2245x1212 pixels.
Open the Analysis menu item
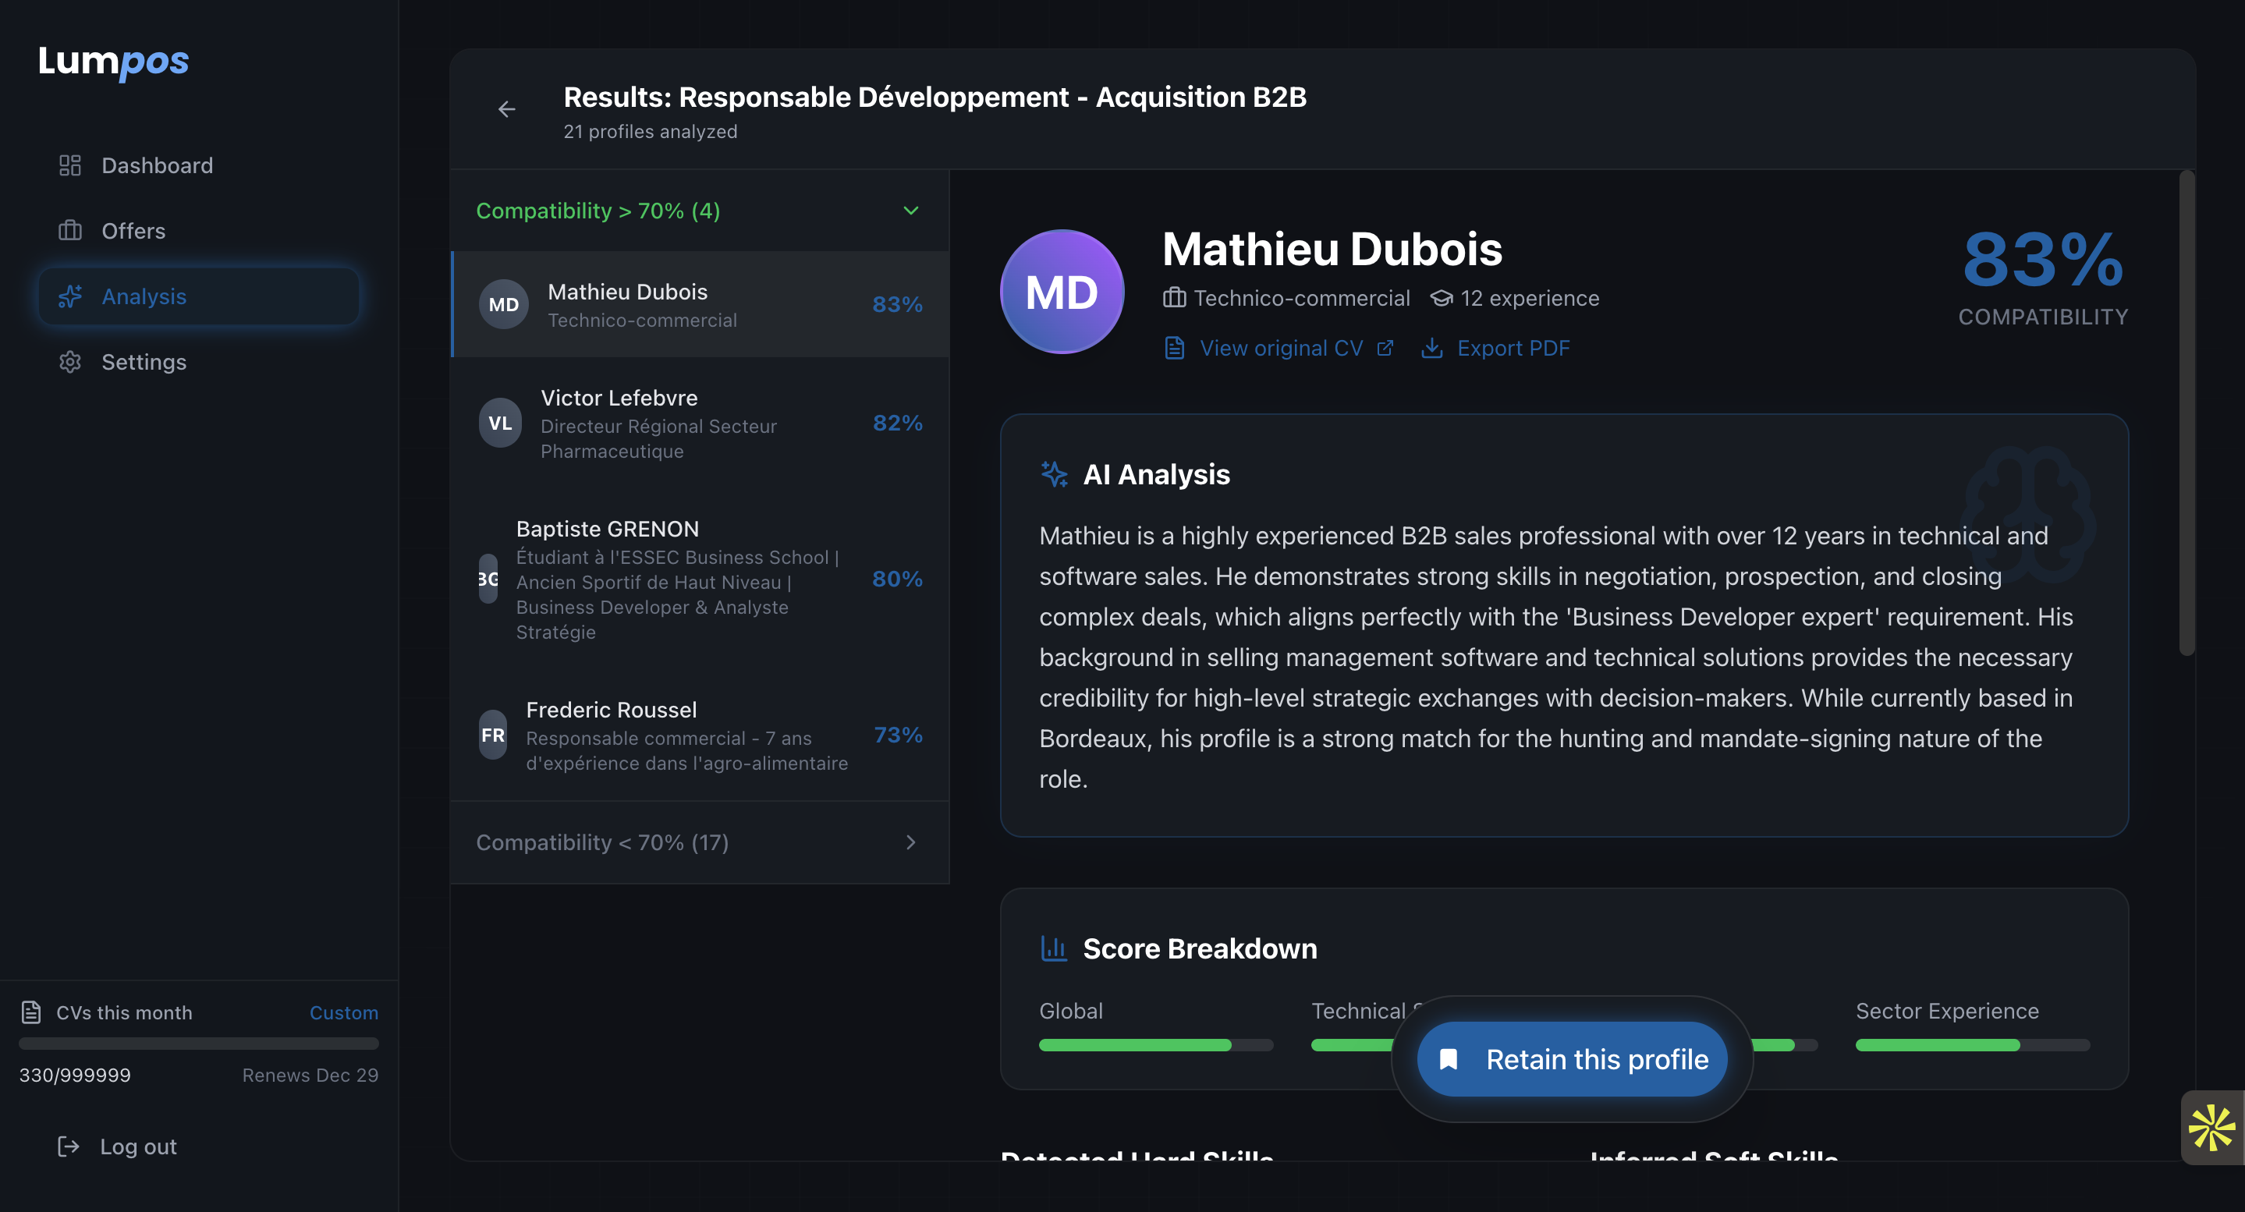coord(199,296)
